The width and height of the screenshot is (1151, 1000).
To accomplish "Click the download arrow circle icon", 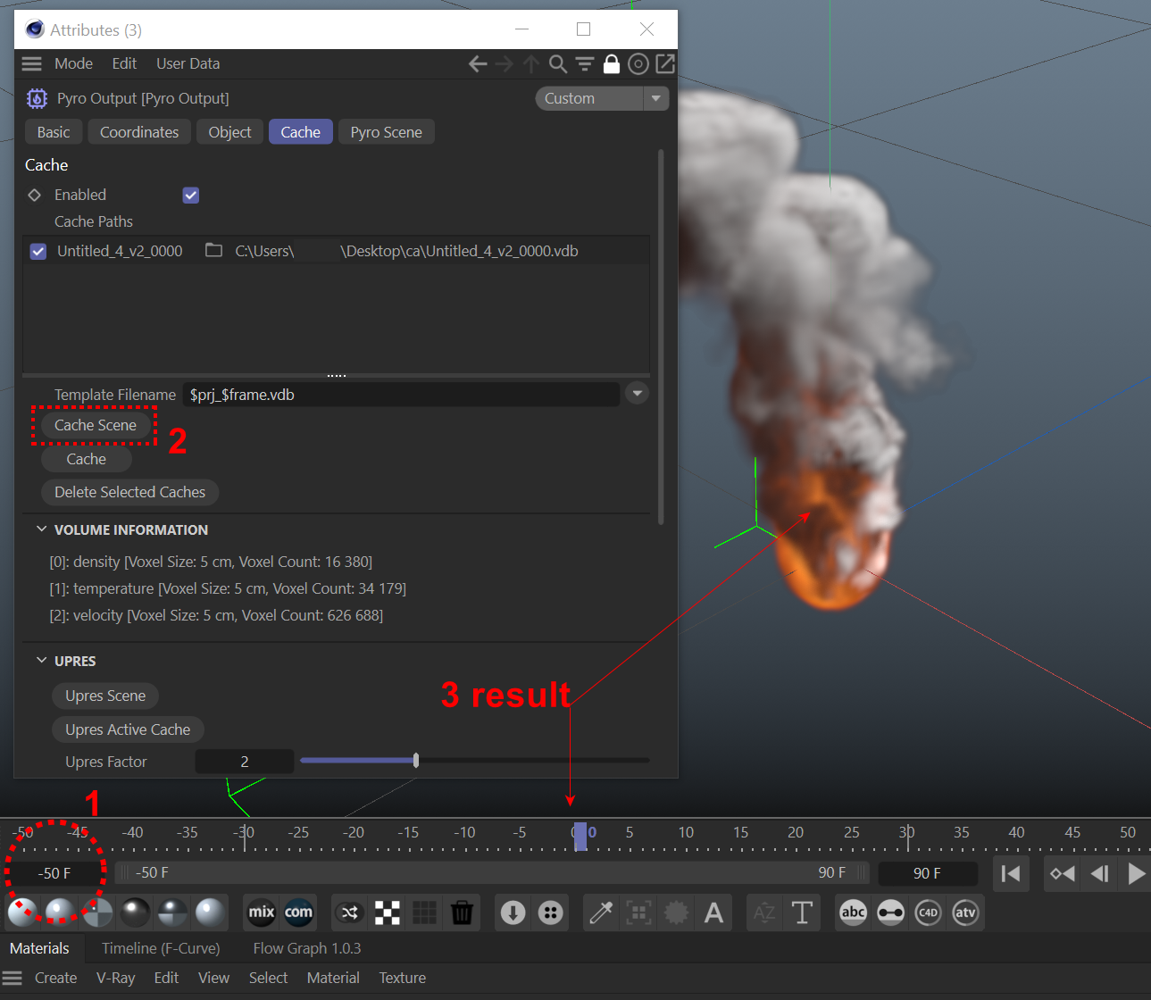I will (513, 912).
